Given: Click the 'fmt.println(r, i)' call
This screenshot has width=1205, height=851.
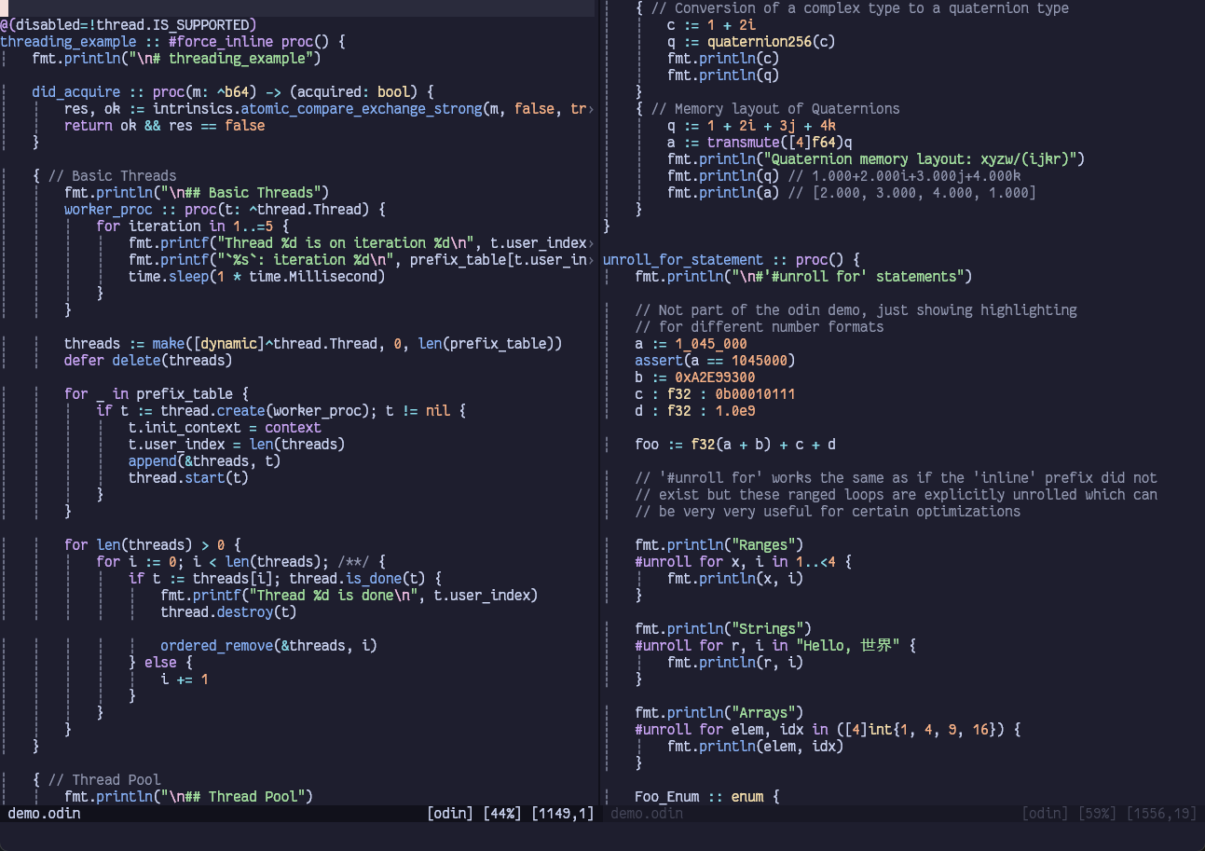Looking at the screenshot, I should 735,663.
